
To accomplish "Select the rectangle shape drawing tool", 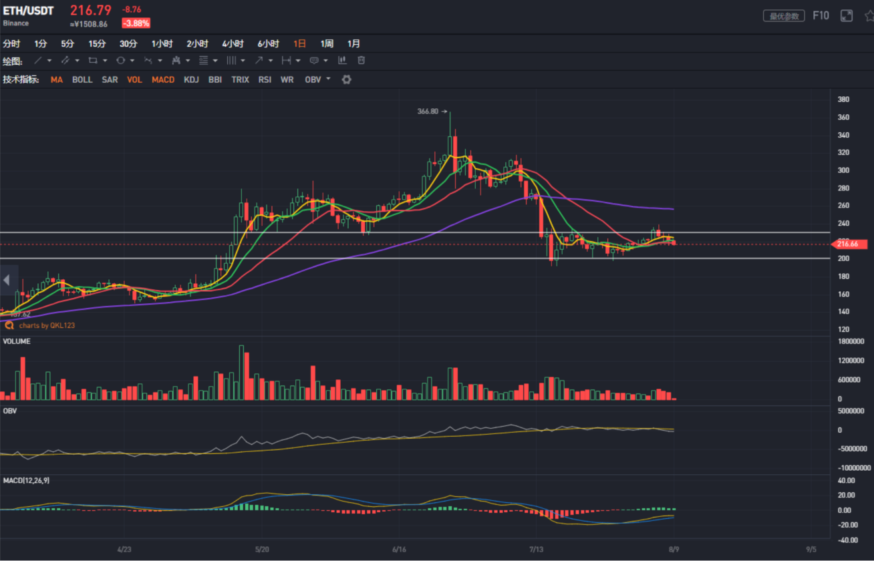I will [93, 60].
